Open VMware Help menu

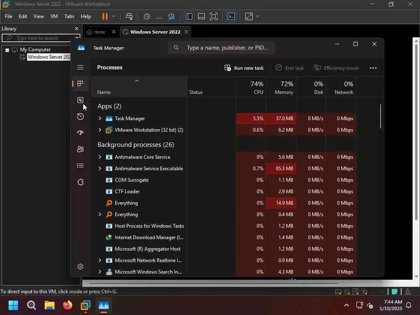click(x=86, y=16)
